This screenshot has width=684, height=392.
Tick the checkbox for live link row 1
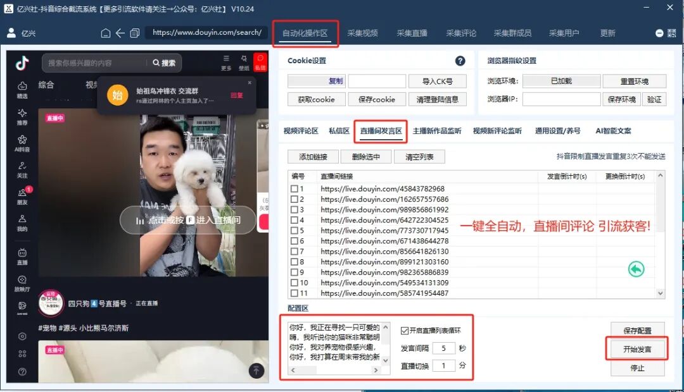pyautogui.click(x=294, y=189)
